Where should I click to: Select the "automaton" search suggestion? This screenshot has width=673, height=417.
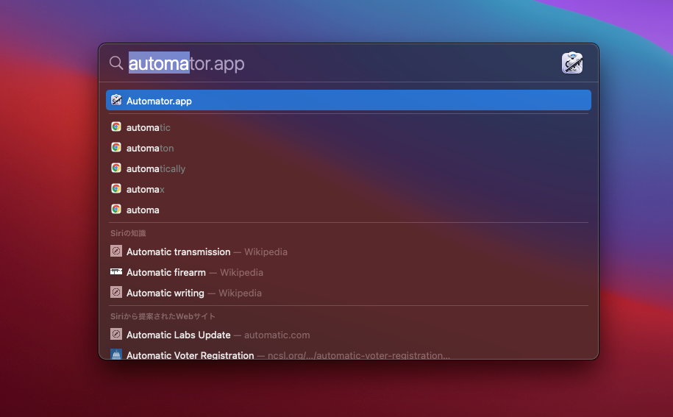(x=349, y=148)
